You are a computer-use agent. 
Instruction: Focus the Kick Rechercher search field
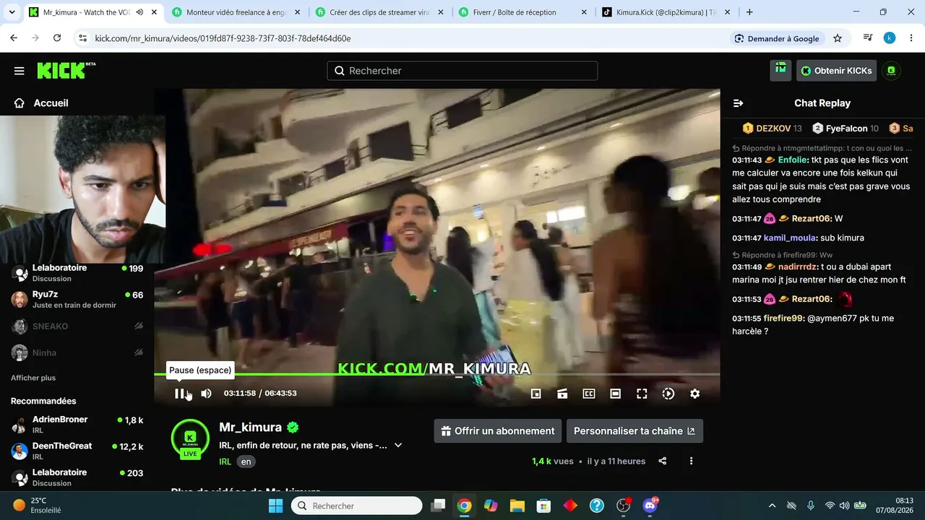(x=462, y=71)
